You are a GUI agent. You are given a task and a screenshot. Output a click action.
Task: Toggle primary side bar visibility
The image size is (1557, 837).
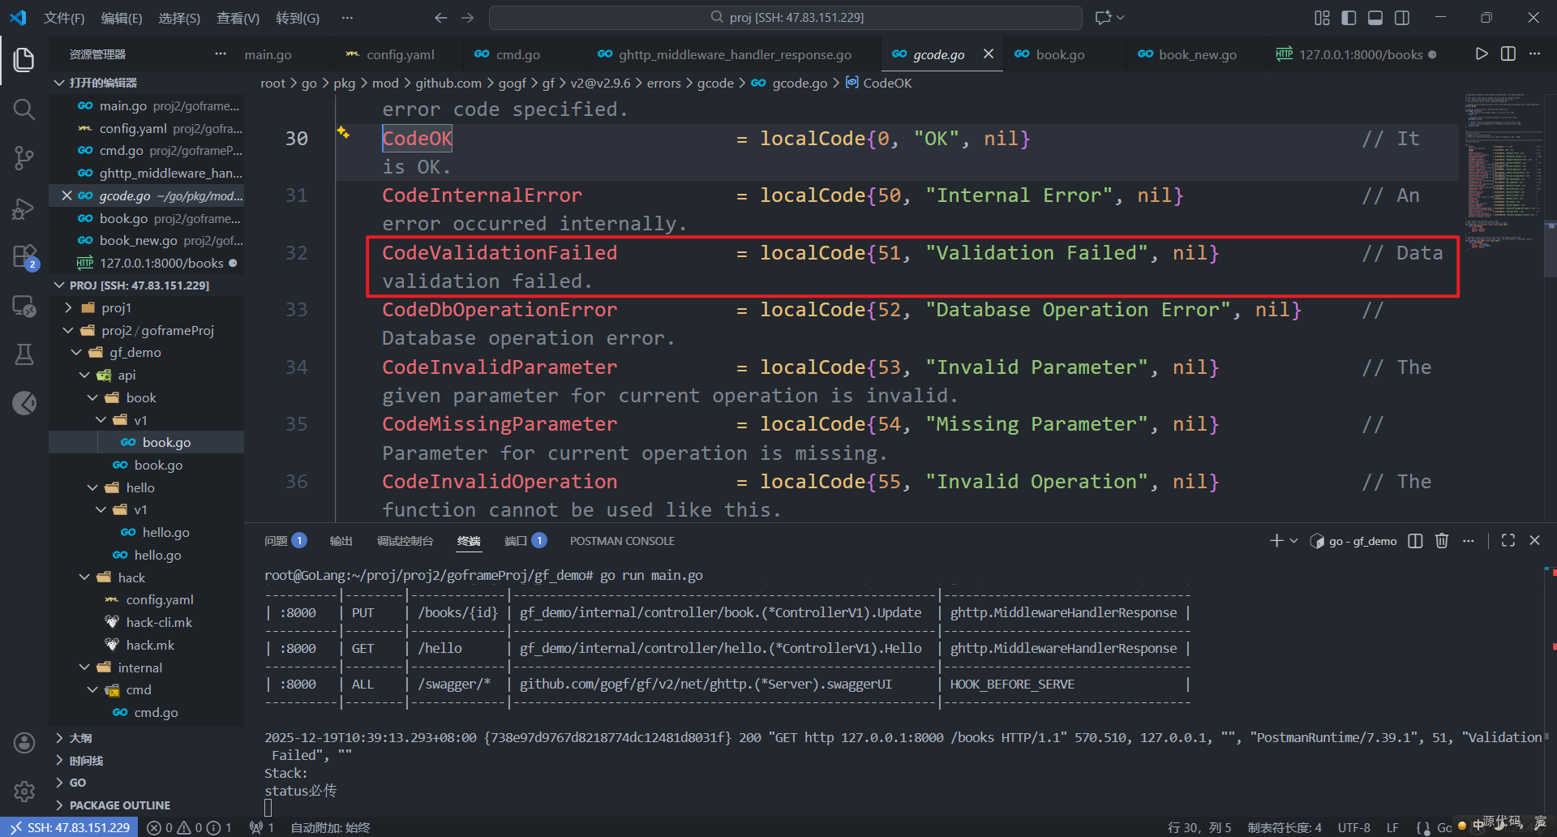point(1349,17)
